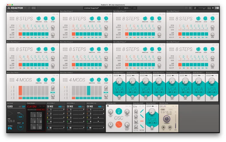Select division 32 on the Clock Divider

[39, 127]
